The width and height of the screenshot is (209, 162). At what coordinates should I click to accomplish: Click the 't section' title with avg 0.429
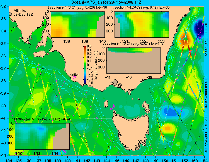77,8
